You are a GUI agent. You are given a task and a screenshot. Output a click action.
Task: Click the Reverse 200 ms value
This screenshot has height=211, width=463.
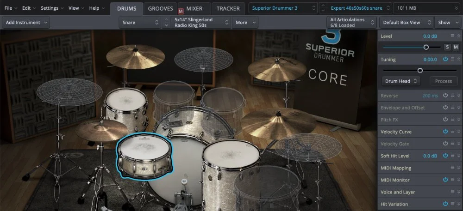point(431,96)
